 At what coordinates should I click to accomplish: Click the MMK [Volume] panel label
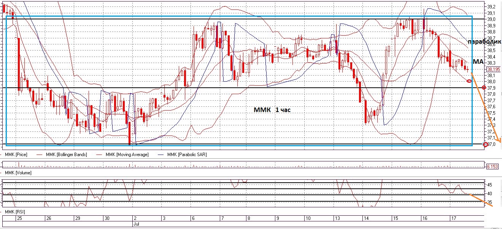pyautogui.click(x=18, y=173)
